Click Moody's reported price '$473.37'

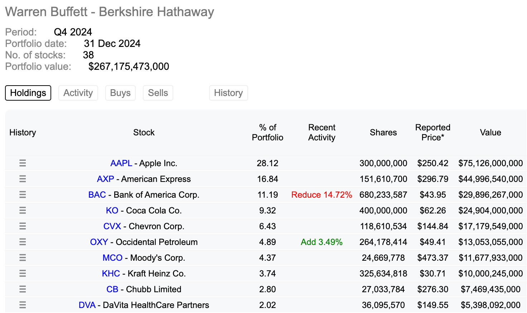[433, 258]
